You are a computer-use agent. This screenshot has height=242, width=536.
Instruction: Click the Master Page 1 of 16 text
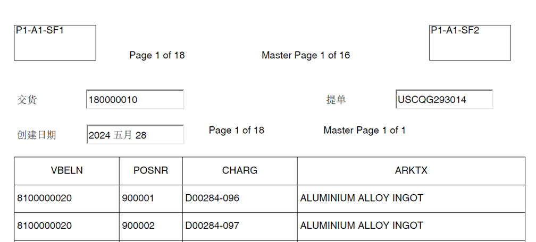pos(306,55)
